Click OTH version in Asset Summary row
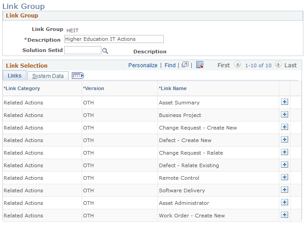The image size is (307, 225). click(88, 103)
